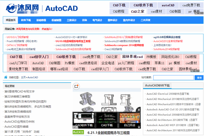Viewport: 204px width, 136px height.
Task: Open the article 第3讲绘制及编辑线段
Action: click(x=18, y=111)
